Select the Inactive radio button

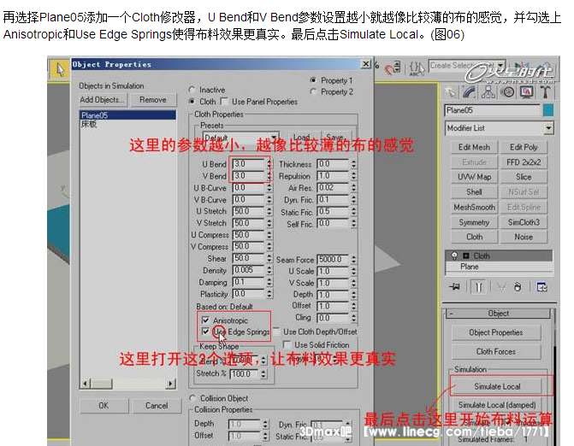(x=192, y=90)
